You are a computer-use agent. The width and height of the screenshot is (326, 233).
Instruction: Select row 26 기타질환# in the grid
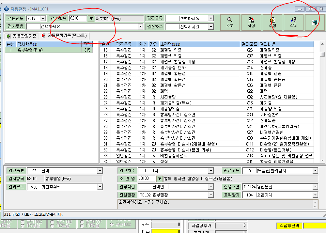tap(207, 115)
